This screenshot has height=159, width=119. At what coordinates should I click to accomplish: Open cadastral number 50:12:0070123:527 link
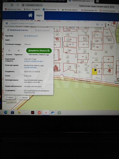coord(31,36)
